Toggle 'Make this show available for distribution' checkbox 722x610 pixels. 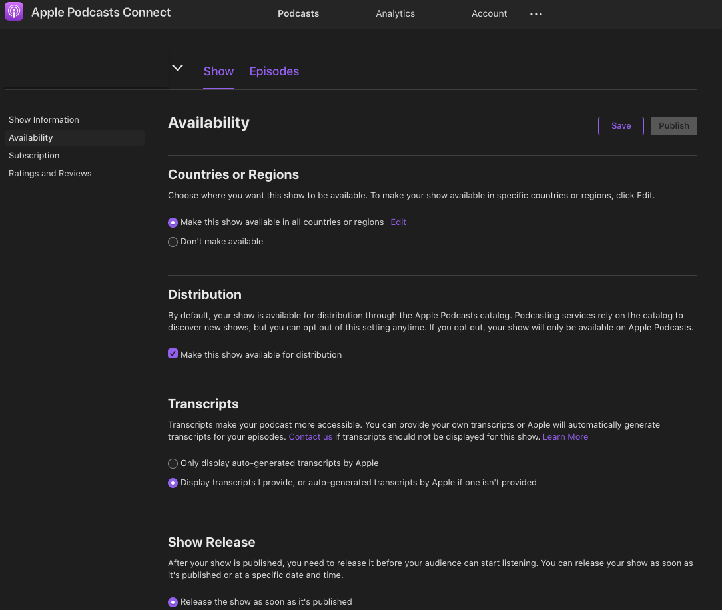(x=173, y=354)
